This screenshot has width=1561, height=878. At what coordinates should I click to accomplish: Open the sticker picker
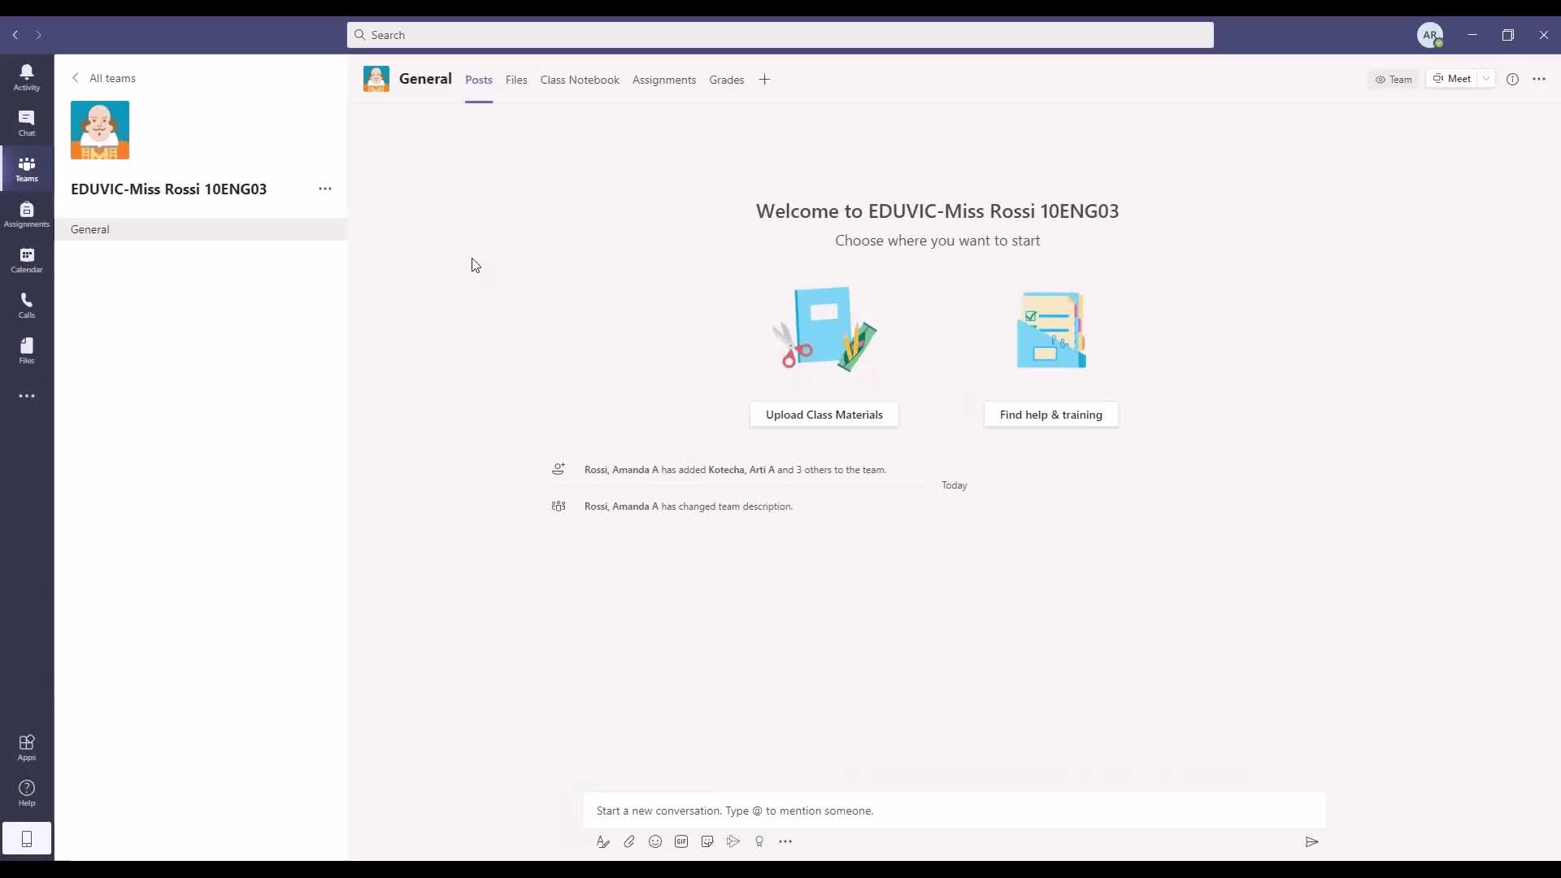click(x=707, y=841)
